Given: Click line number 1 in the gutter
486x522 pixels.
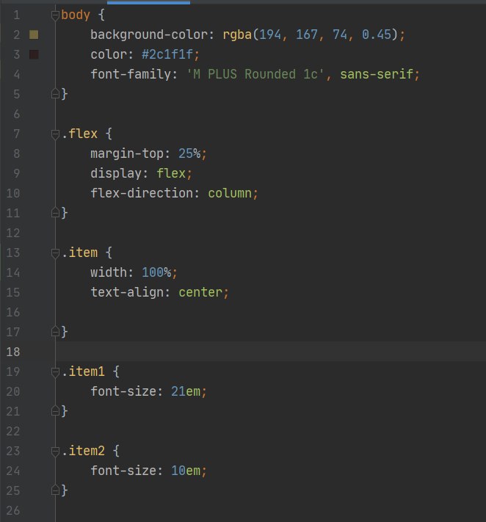Looking at the screenshot, I should [16, 15].
